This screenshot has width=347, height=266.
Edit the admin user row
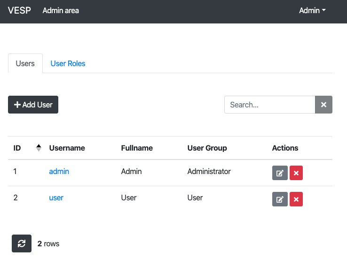click(x=280, y=173)
